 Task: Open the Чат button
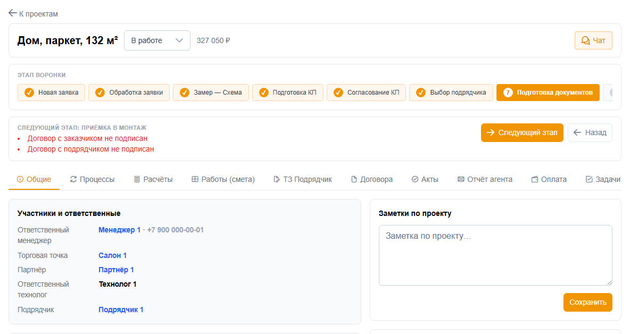click(x=593, y=40)
